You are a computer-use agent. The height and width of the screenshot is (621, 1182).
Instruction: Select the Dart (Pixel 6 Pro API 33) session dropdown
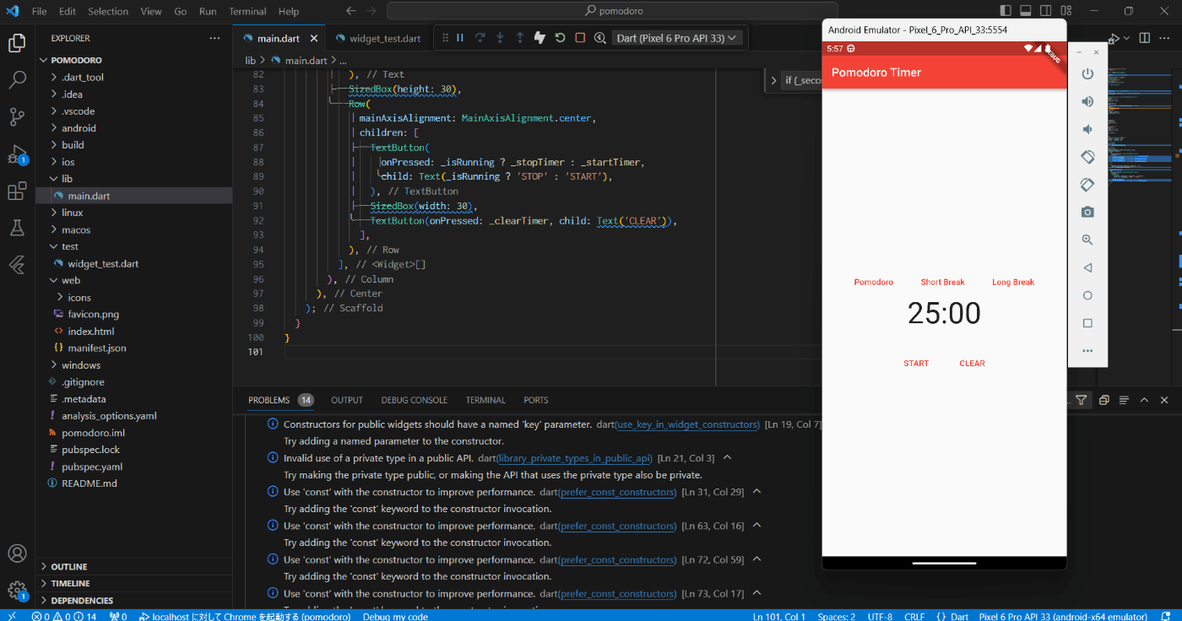[677, 38]
